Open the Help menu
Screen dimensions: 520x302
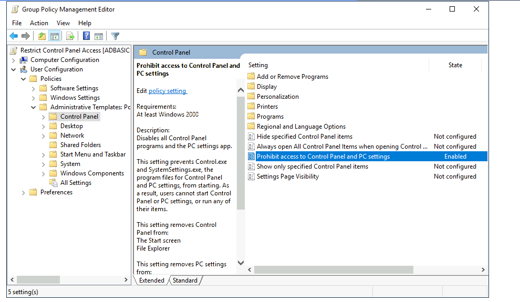(x=85, y=23)
